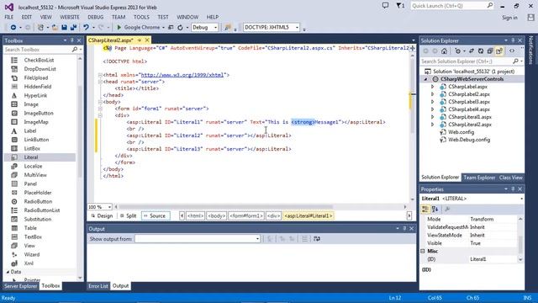538x303 pixels.
Task: Open the Open File toolbar icon
Action: coord(55,27)
